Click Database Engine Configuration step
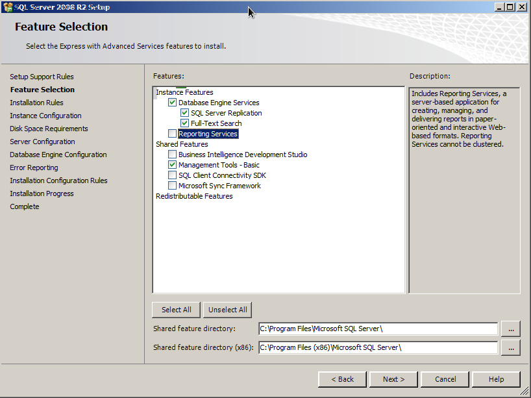The image size is (531, 398). coord(58,155)
